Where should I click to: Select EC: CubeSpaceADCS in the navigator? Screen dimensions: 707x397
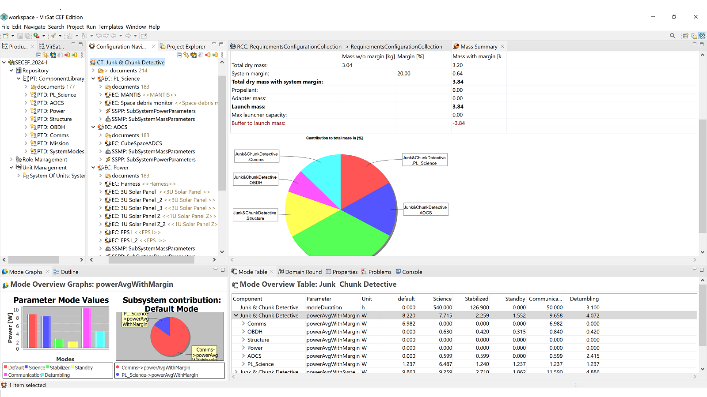tap(137, 143)
